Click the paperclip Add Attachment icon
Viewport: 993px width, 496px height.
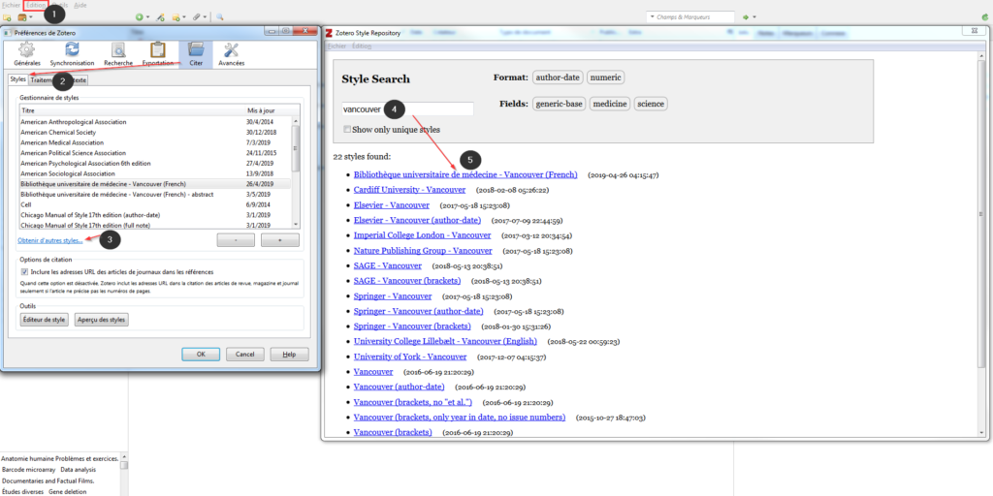click(x=197, y=17)
